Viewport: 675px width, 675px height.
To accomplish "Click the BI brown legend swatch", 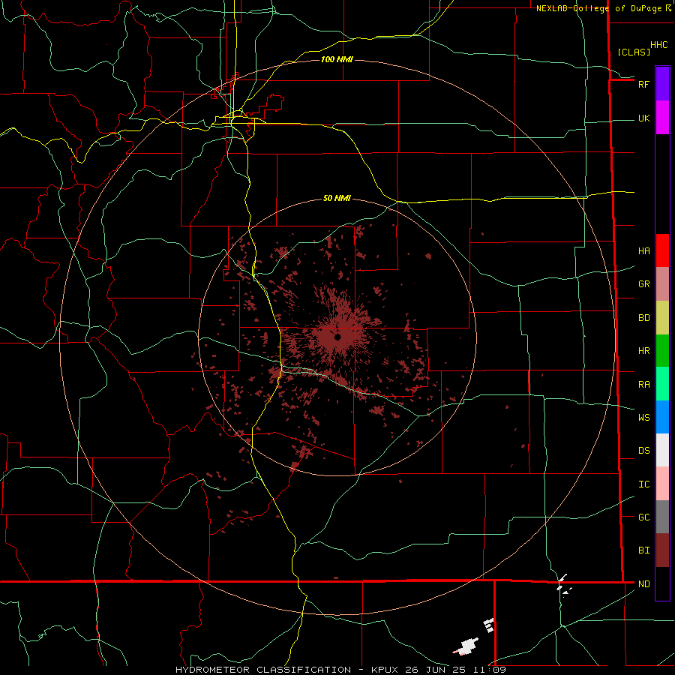I will (662, 550).
